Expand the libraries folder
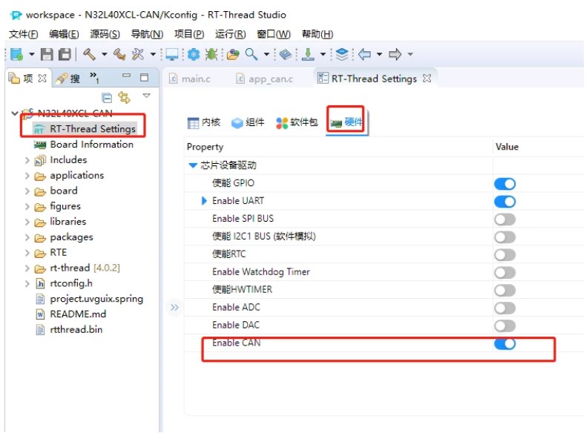Screen dimensions: 586x439 (x=27, y=222)
